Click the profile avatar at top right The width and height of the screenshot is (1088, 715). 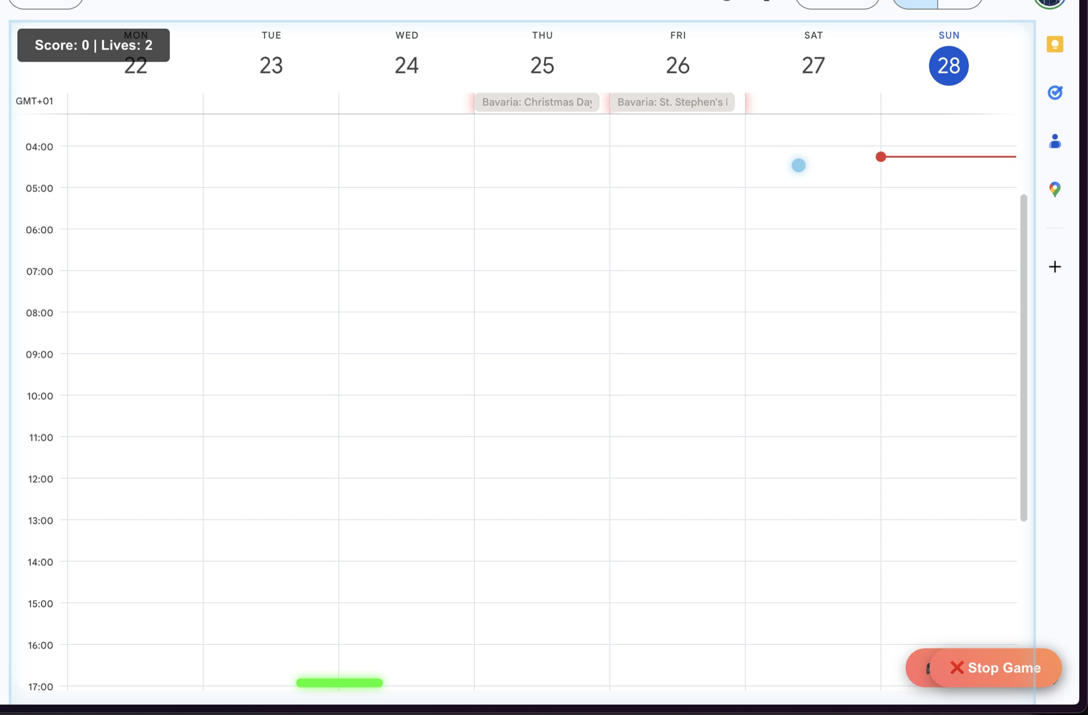coord(1050,3)
